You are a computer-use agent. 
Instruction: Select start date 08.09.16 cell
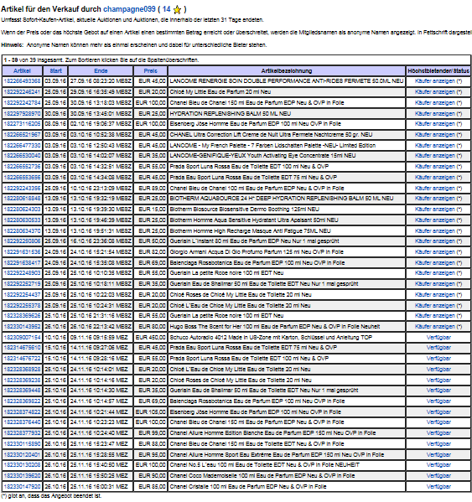55,124
